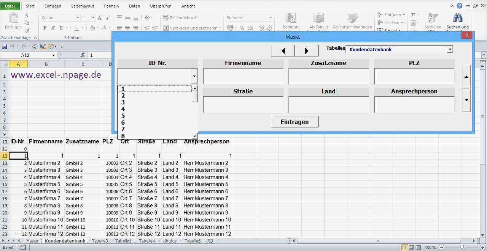Viewport: 487px width, 251px height.
Task: Click the format painter brush icon
Action: (x=27, y=30)
